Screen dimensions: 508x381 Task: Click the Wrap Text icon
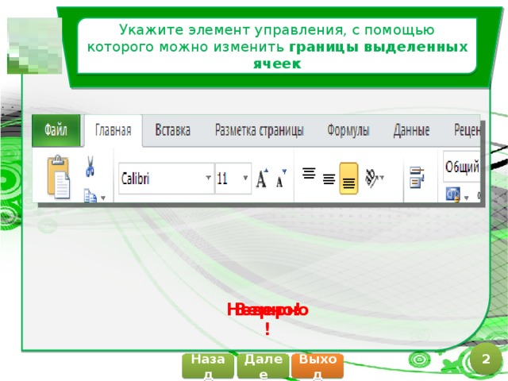pyautogui.click(x=417, y=177)
